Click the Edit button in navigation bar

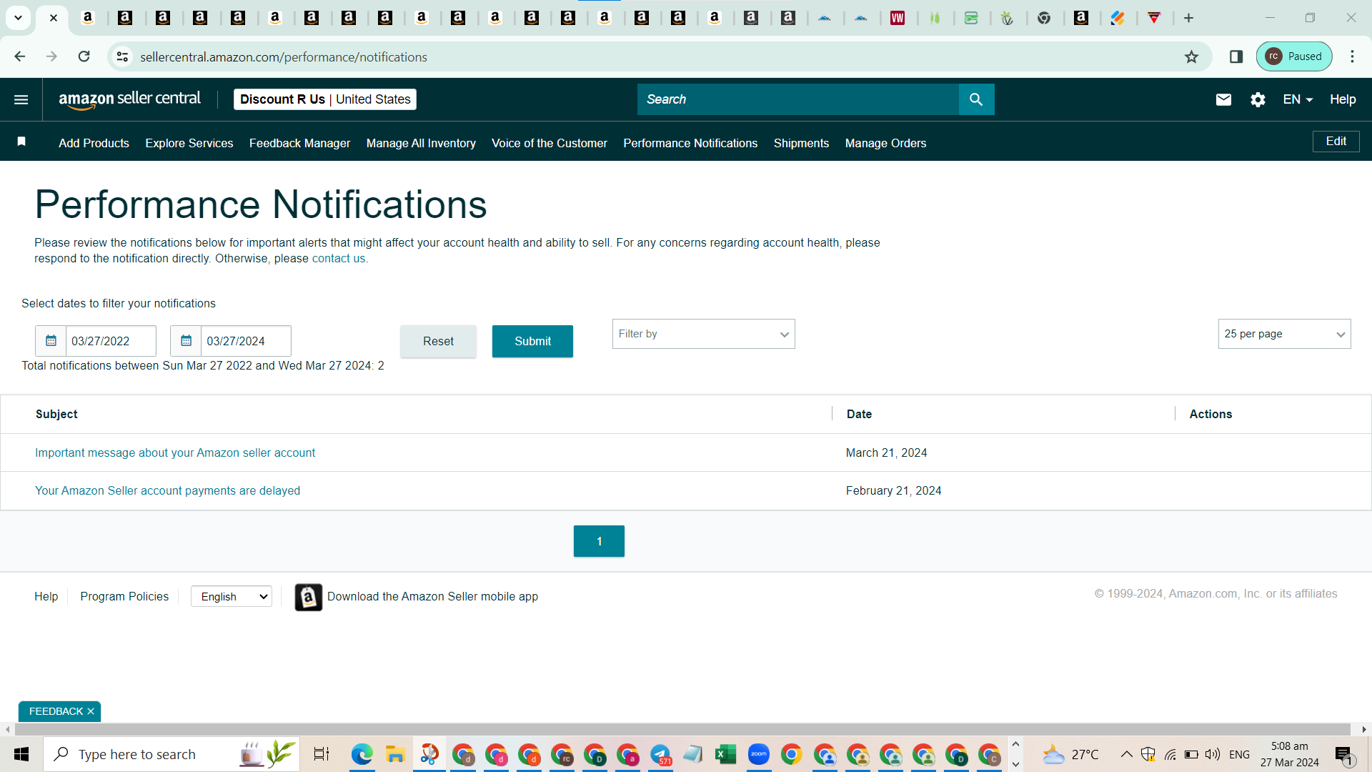[1336, 142]
